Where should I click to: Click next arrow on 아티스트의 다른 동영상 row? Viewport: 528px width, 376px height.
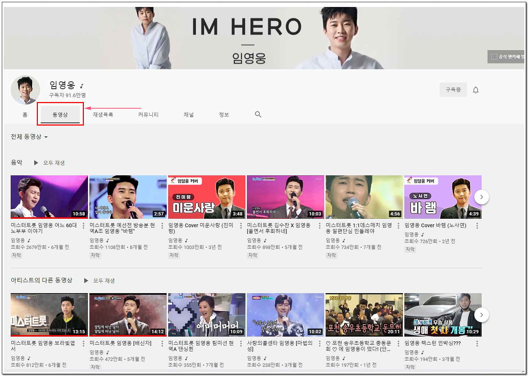pos(482,315)
